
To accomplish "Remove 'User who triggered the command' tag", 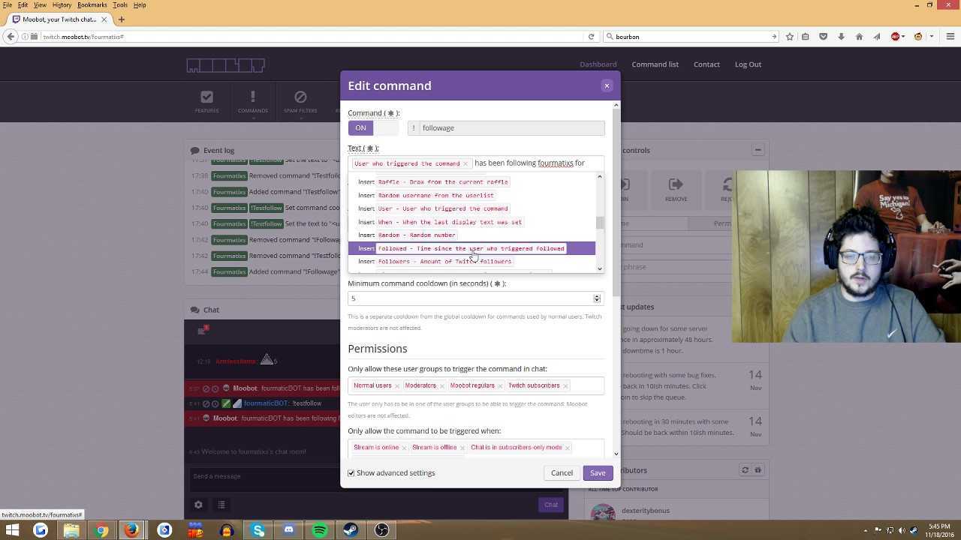I will tap(465, 163).
